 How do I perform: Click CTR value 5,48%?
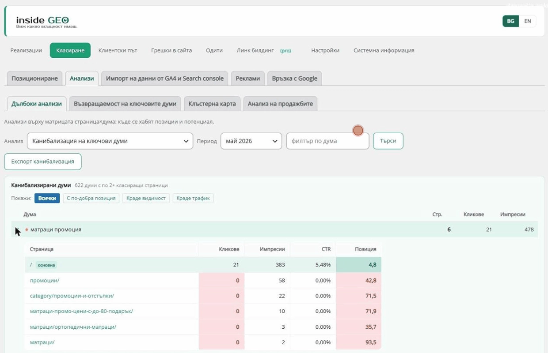point(323,265)
